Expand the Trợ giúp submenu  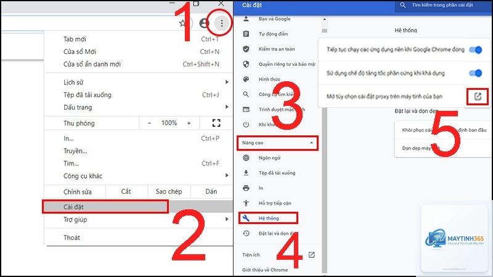coord(227,219)
